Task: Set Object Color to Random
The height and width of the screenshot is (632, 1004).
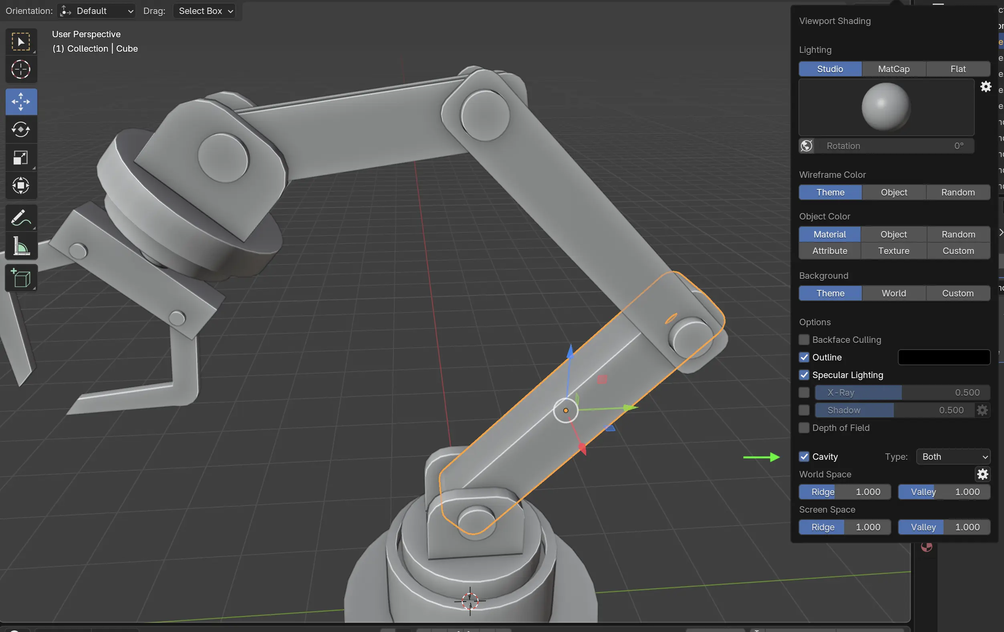Action: pos(958,234)
